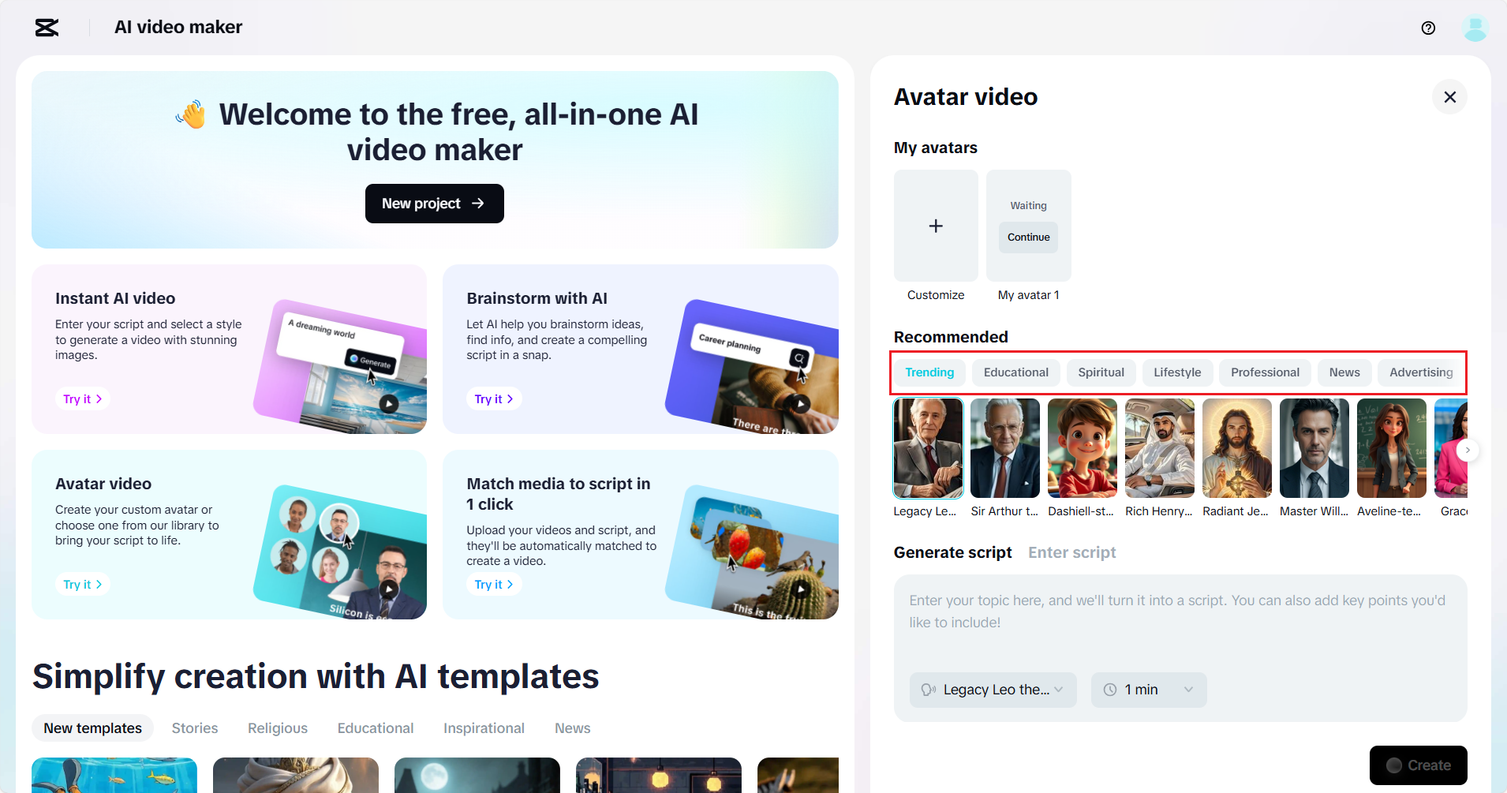Show Inspirational templates
Viewport: 1507px width, 793px height.
(x=484, y=728)
